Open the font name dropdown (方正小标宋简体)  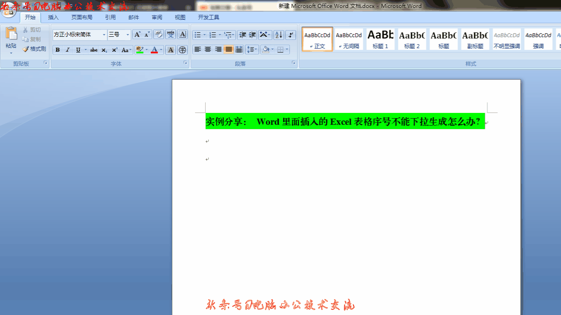point(104,35)
